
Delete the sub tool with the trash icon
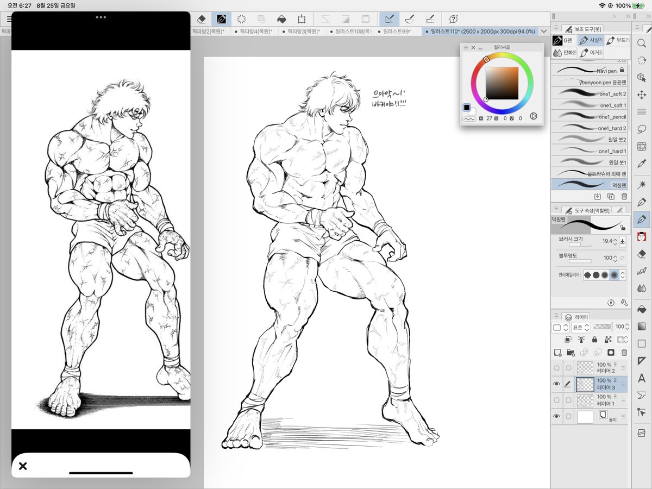624,197
